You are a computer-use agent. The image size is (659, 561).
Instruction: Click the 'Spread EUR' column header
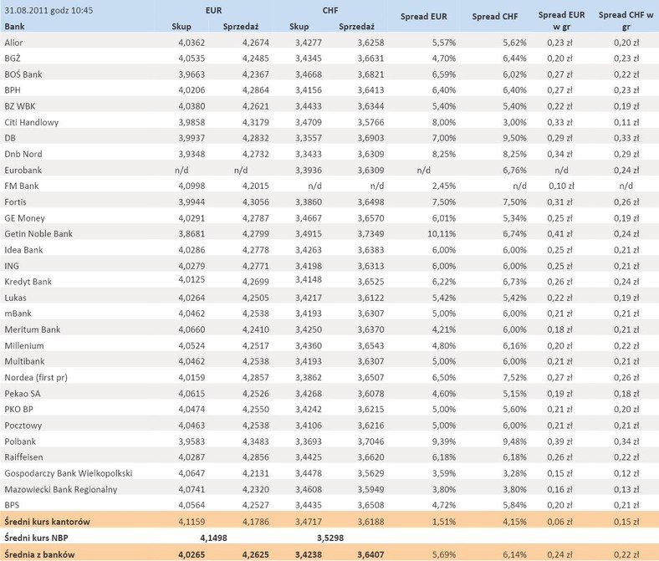coord(424,17)
